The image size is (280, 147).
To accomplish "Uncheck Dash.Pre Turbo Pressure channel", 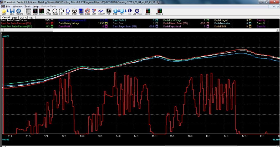I will click(x=52, y=23).
